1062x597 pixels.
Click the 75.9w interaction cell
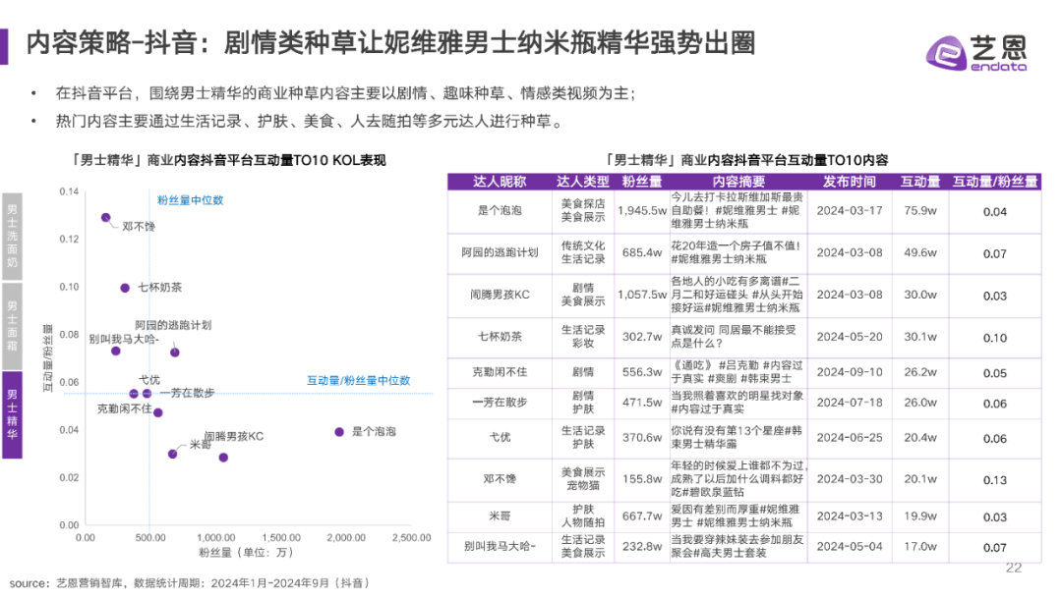point(920,211)
